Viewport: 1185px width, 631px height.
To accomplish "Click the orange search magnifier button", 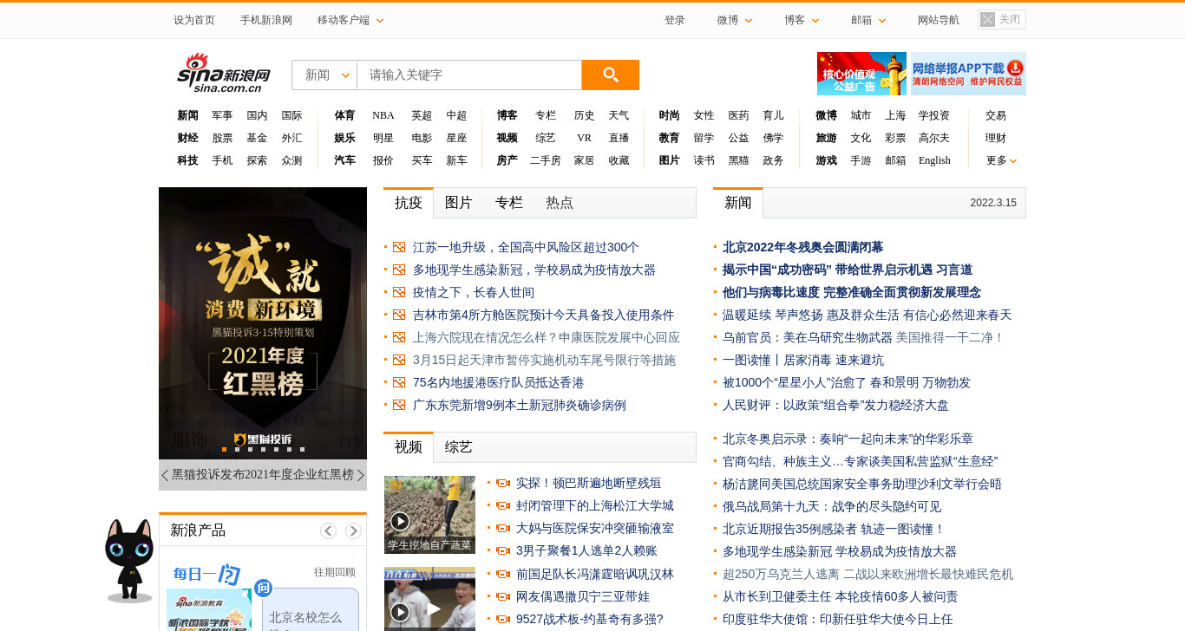I will pos(611,75).
